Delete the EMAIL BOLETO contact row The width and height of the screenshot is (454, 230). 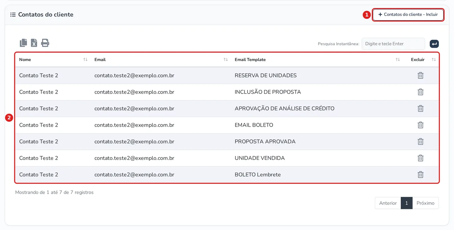tap(421, 125)
